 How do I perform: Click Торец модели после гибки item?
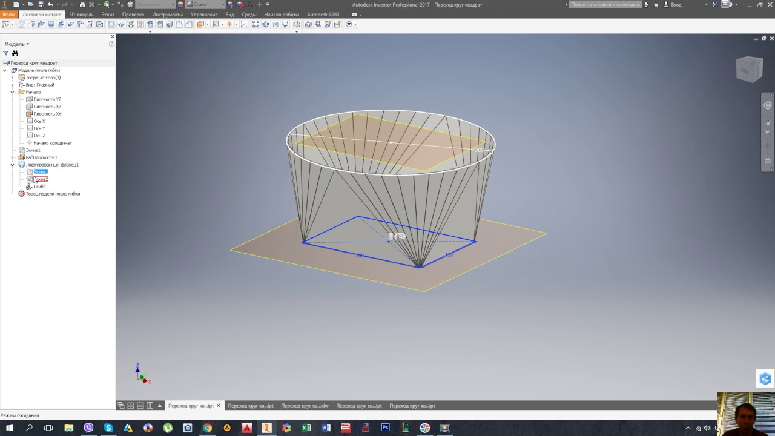coord(52,194)
